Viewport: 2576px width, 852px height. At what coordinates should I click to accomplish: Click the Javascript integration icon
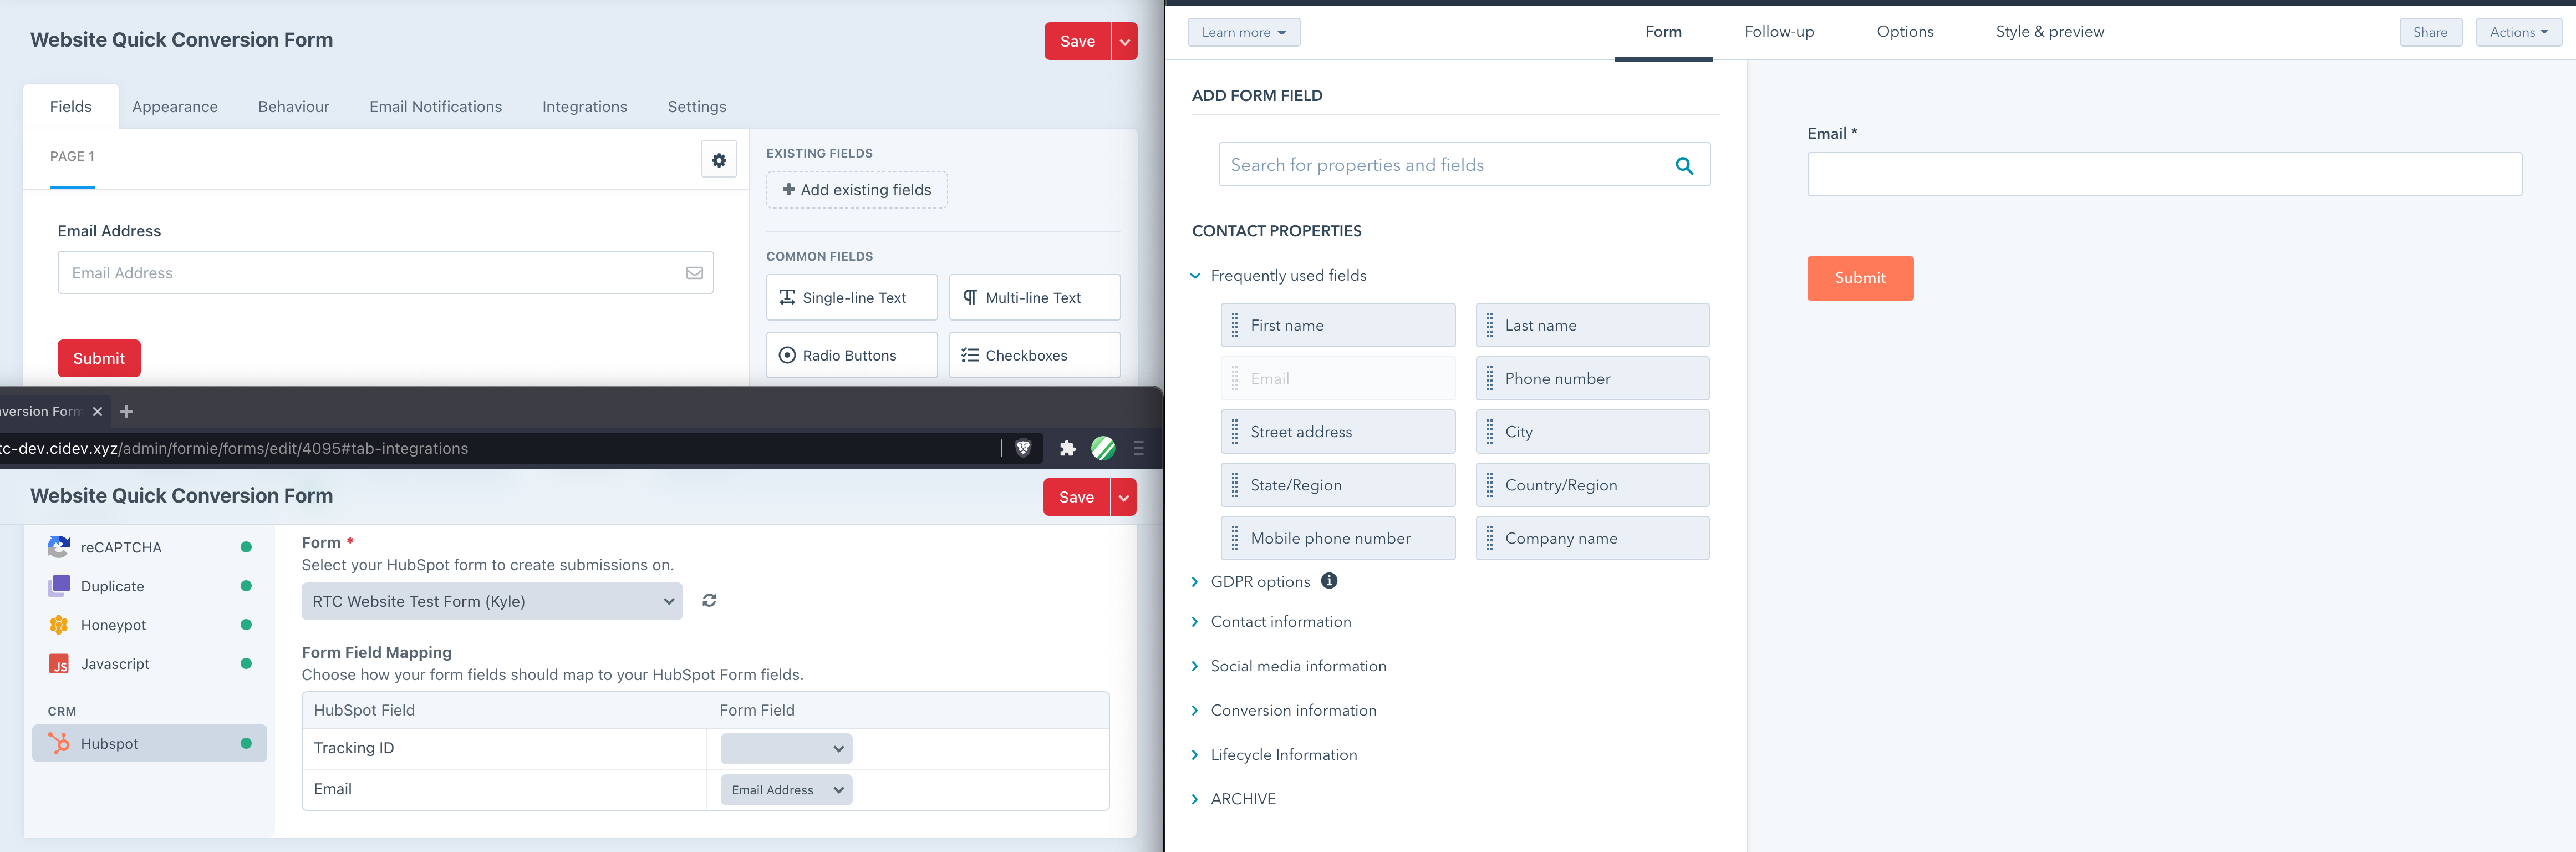click(59, 663)
